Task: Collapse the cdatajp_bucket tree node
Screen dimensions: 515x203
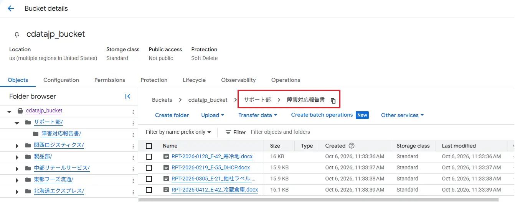Action: pyautogui.click(x=9, y=111)
